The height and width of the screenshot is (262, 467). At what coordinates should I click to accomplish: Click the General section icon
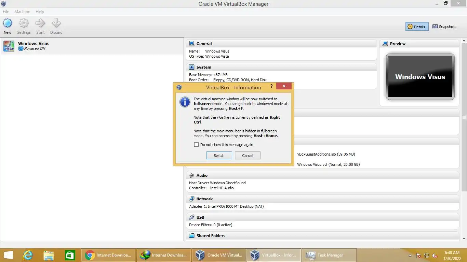pyautogui.click(x=191, y=44)
